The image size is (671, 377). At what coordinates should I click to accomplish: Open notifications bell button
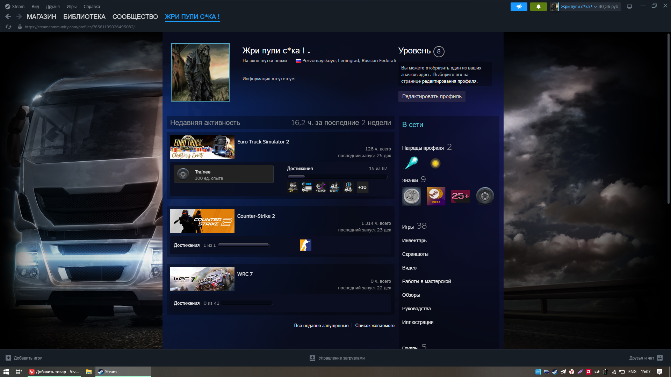tap(539, 6)
